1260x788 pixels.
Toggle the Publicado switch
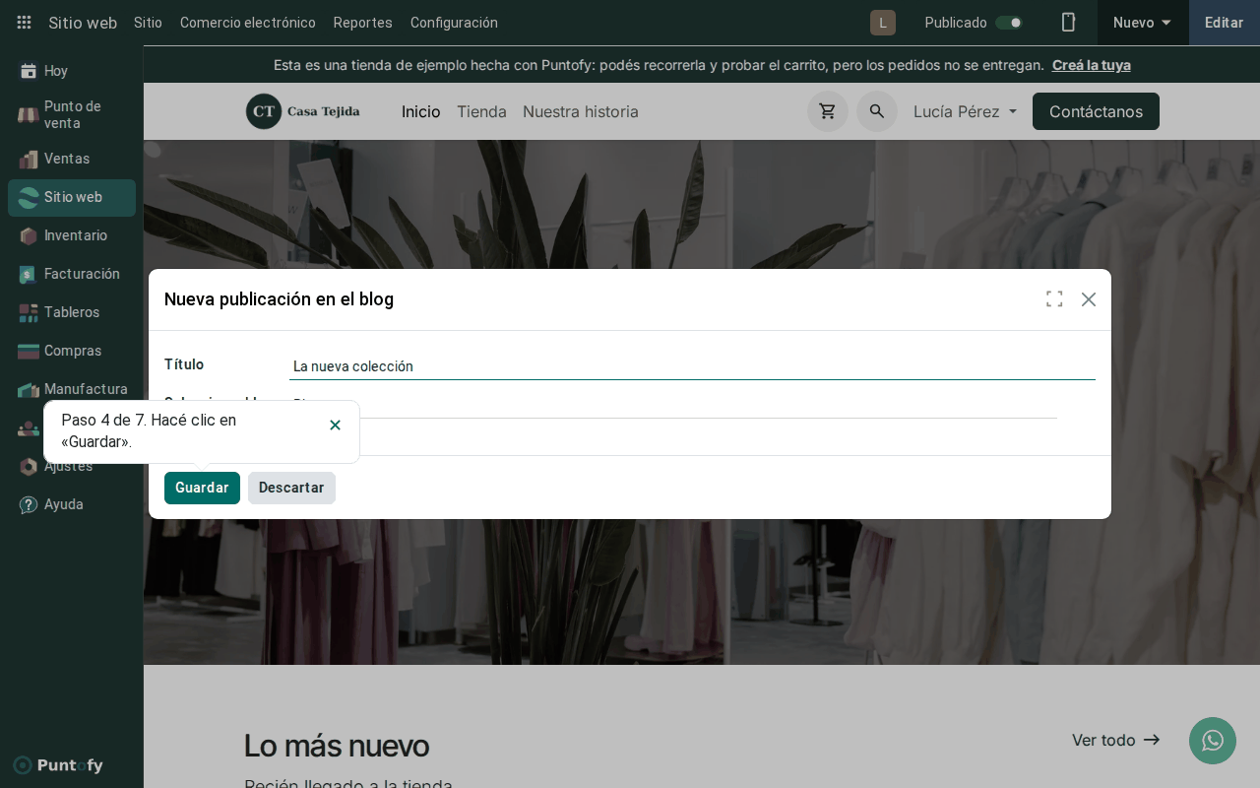pos(1009,23)
